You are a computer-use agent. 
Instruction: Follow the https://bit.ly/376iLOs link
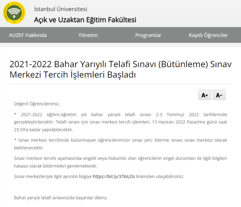pyautogui.click(x=114, y=176)
